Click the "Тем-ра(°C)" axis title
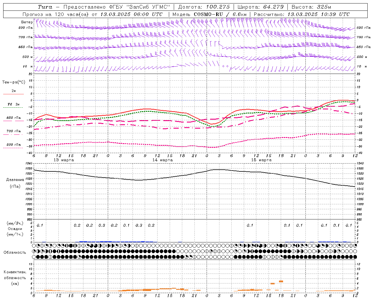Image resolution: width=372 pixels, height=298 pixels. 14,82
